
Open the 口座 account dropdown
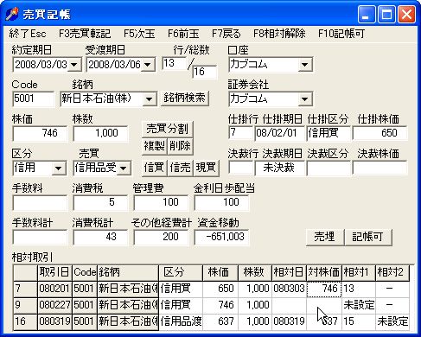click(304, 65)
